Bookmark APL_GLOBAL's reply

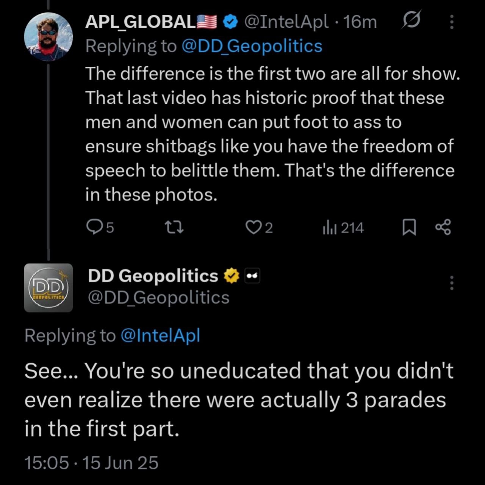409,227
